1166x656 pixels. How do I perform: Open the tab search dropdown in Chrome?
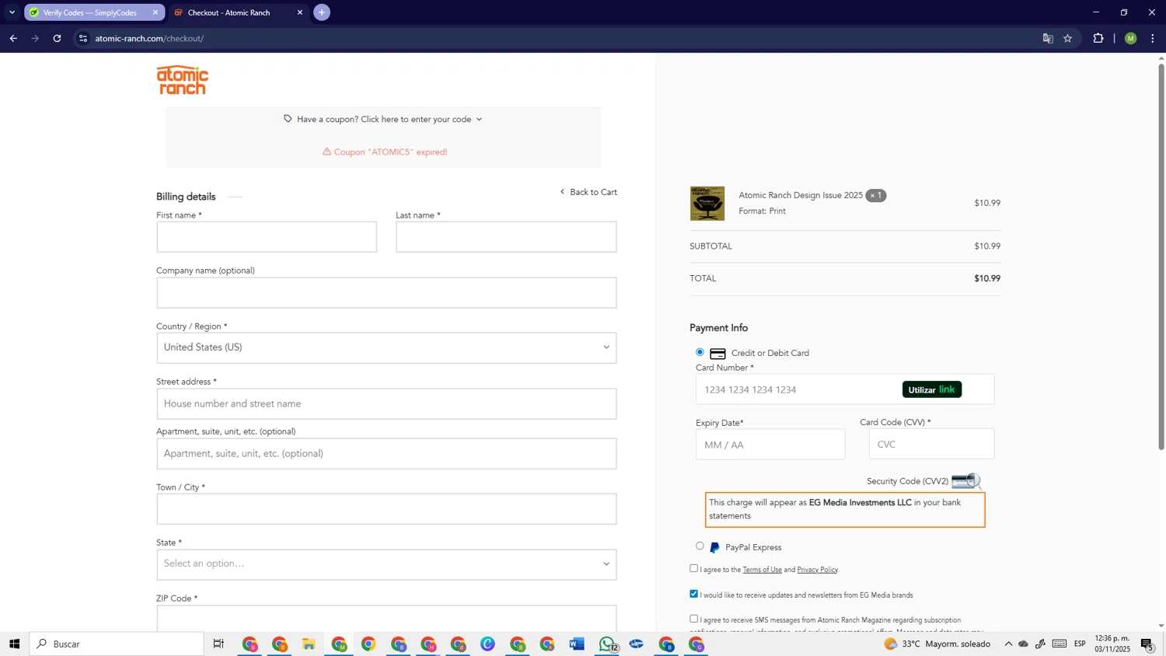click(x=12, y=12)
